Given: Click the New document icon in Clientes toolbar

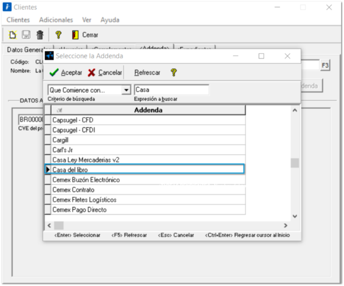Looking at the screenshot, I should pos(13,35).
